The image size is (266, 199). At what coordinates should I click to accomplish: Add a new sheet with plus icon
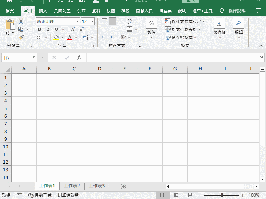pyautogui.click(x=123, y=186)
